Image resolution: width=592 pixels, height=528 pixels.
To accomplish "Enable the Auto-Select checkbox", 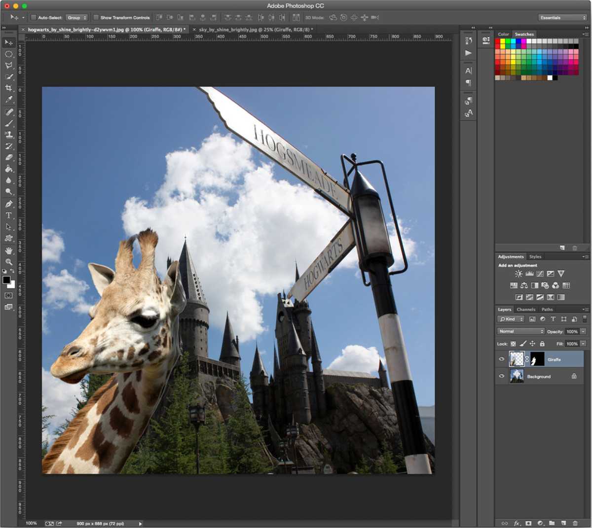I will point(34,17).
